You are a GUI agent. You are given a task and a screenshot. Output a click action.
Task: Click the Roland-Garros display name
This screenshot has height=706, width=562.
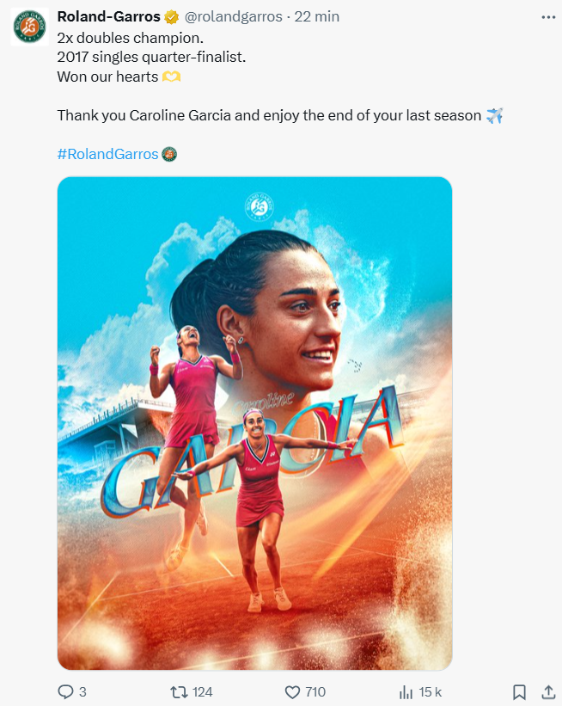108,16
